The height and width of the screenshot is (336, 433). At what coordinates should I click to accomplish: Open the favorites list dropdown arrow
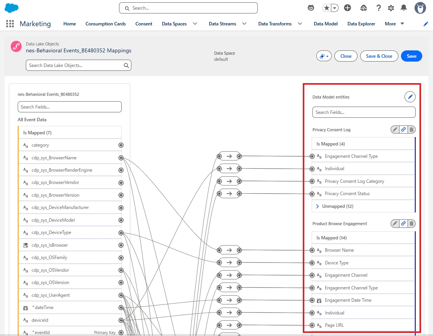point(334,8)
